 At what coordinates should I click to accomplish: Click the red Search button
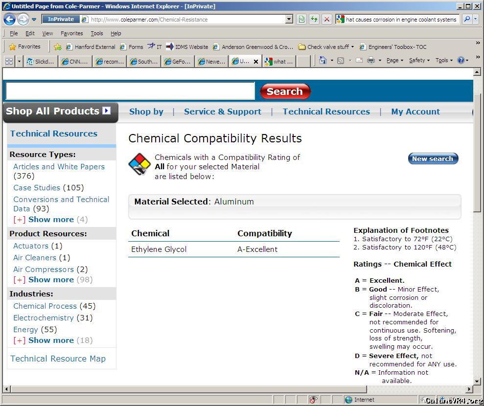(285, 91)
